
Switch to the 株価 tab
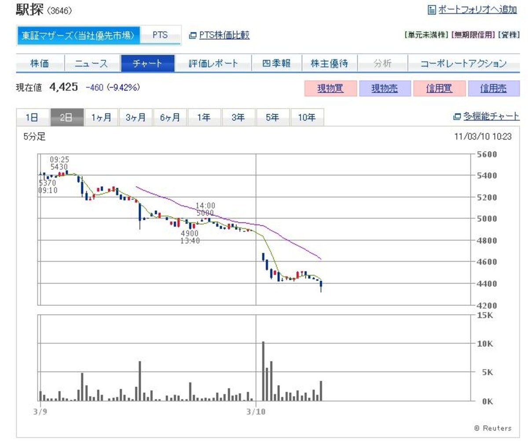(40, 63)
